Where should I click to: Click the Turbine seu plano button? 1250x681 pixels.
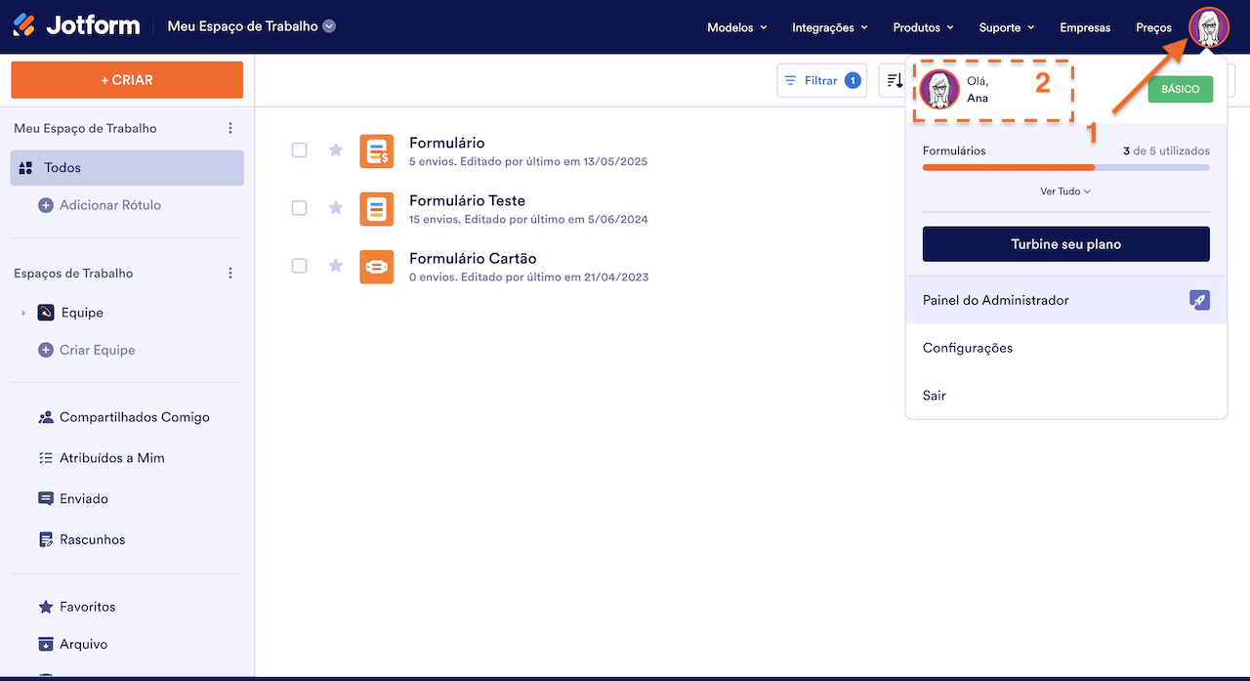pos(1065,243)
